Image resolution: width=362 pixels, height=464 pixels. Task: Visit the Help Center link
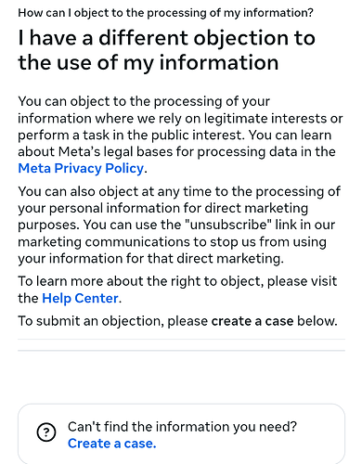pyautogui.click(x=80, y=298)
